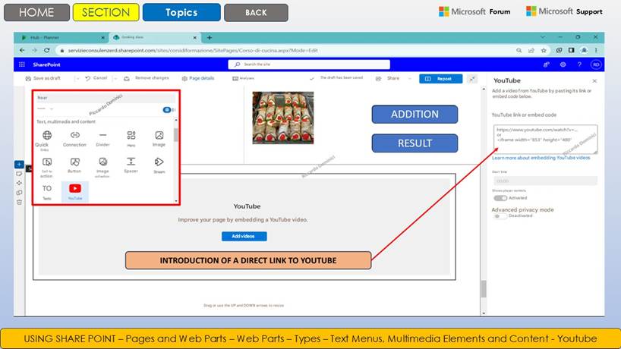Click the browser address bar URL

pos(193,50)
